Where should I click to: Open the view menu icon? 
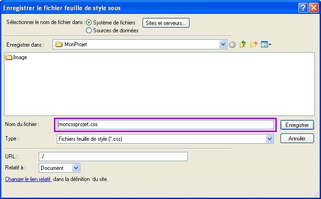coord(266,45)
